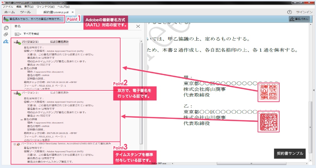Click 署名は LTV 対応です under Version 1
The image size is (316, 168).
tap(39, 65)
